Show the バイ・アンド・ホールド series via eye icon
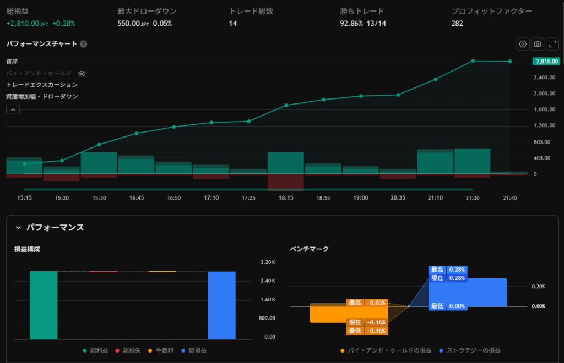The image size is (564, 363). tap(82, 73)
